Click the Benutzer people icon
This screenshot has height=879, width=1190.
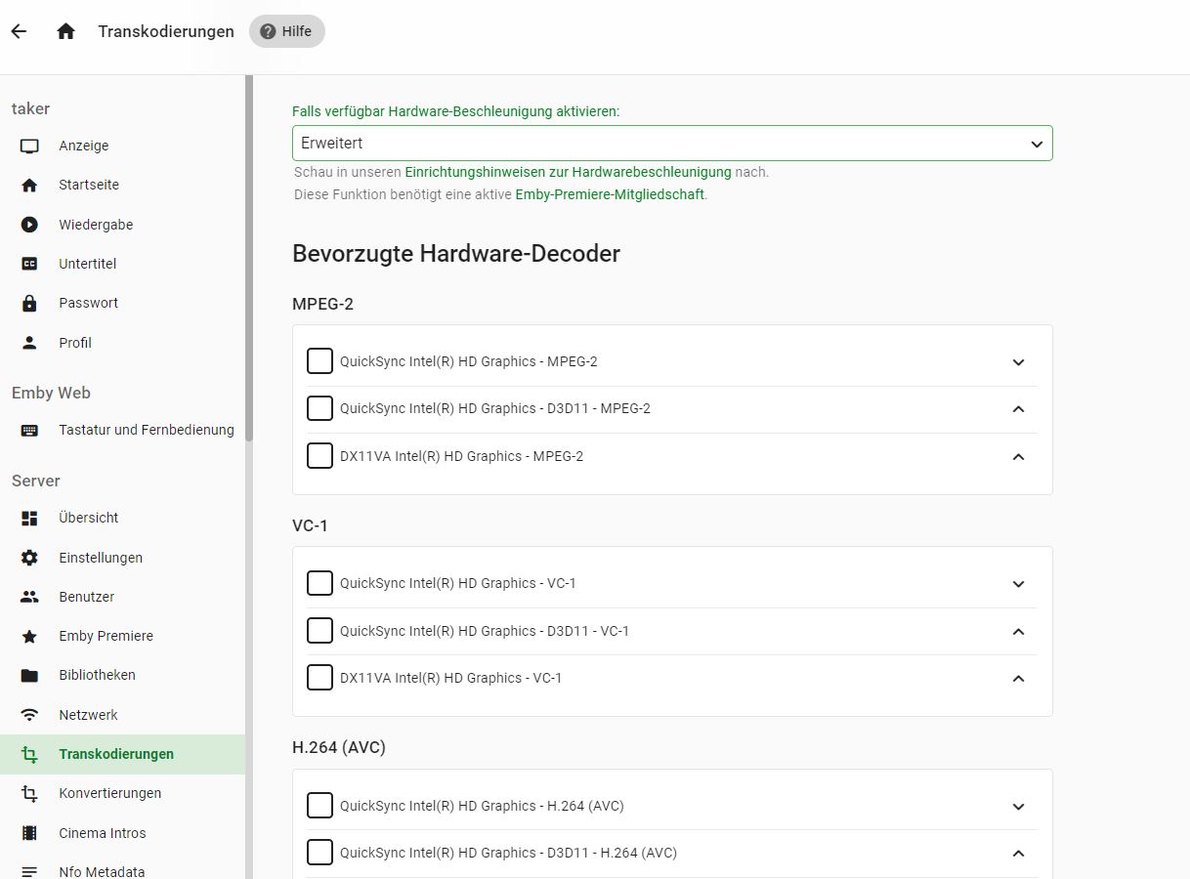(29, 597)
